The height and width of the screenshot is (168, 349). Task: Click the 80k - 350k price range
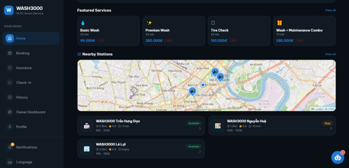[103, 130]
